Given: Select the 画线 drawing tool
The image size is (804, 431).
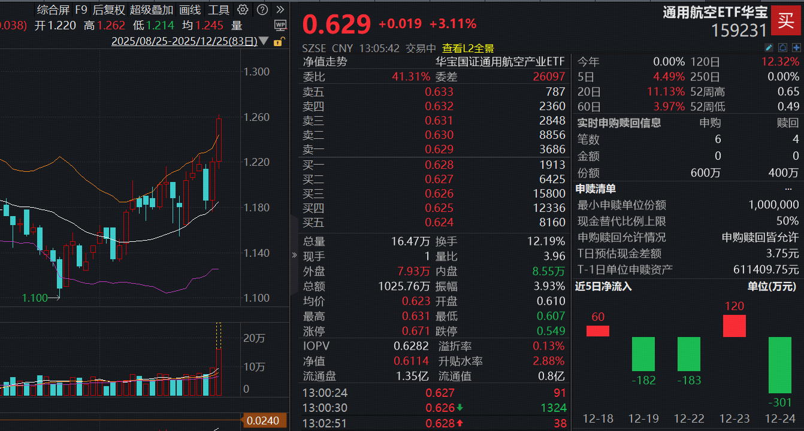Looking at the screenshot, I should pos(189,10).
